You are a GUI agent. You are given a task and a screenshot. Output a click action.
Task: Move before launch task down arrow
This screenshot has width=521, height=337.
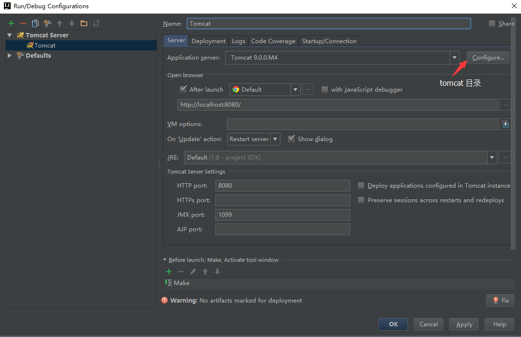(217, 272)
